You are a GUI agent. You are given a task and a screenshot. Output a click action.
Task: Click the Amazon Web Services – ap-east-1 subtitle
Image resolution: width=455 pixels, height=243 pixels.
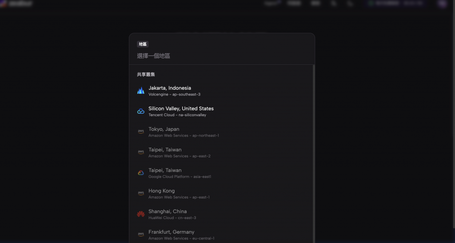(179, 197)
